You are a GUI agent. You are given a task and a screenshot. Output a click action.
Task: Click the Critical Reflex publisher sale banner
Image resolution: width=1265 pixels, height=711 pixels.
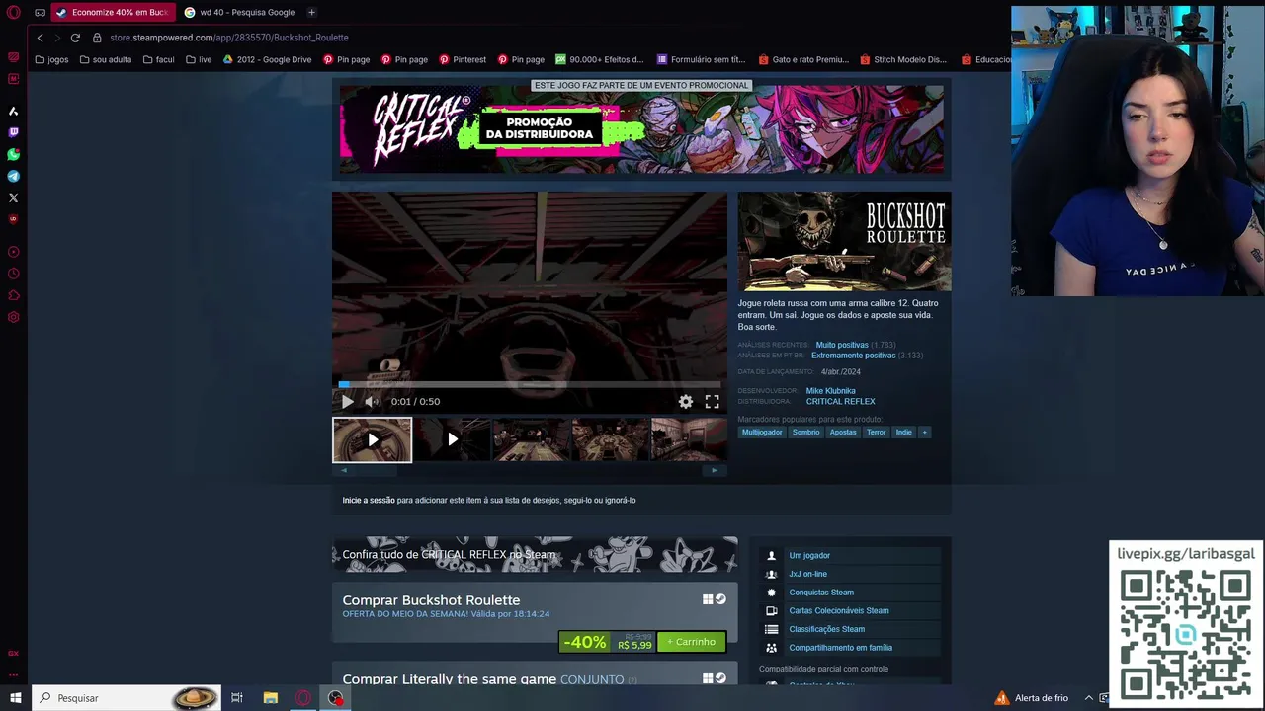pos(641,129)
